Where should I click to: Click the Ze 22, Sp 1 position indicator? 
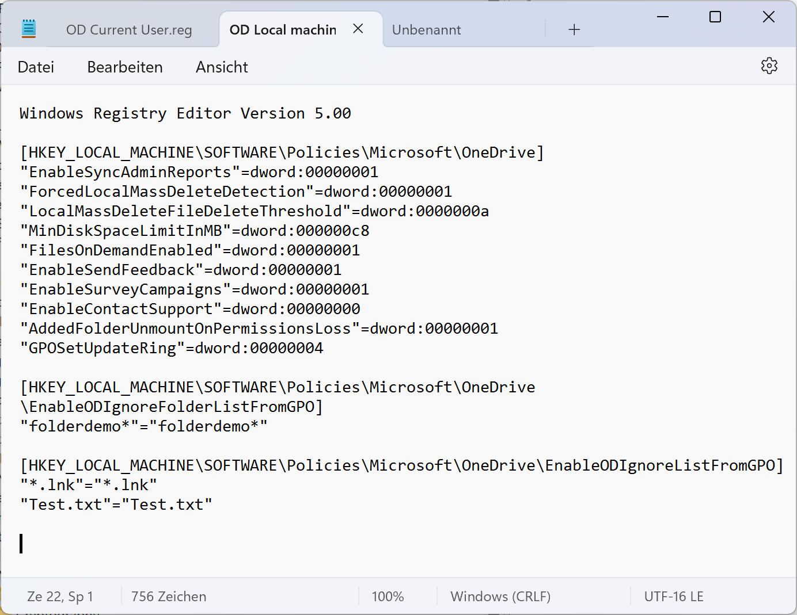(x=60, y=597)
